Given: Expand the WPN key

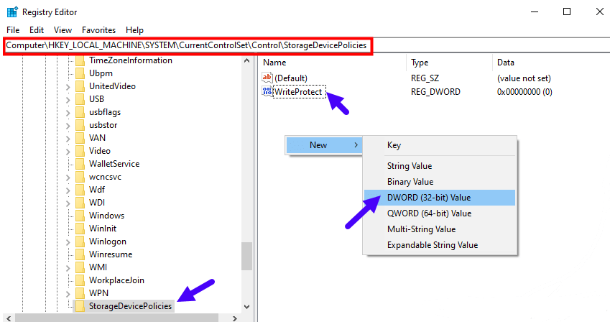Looking at the screenshot, I should click(68, 293).
